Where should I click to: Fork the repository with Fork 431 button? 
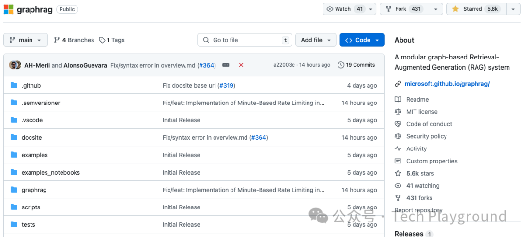[404, 9]
